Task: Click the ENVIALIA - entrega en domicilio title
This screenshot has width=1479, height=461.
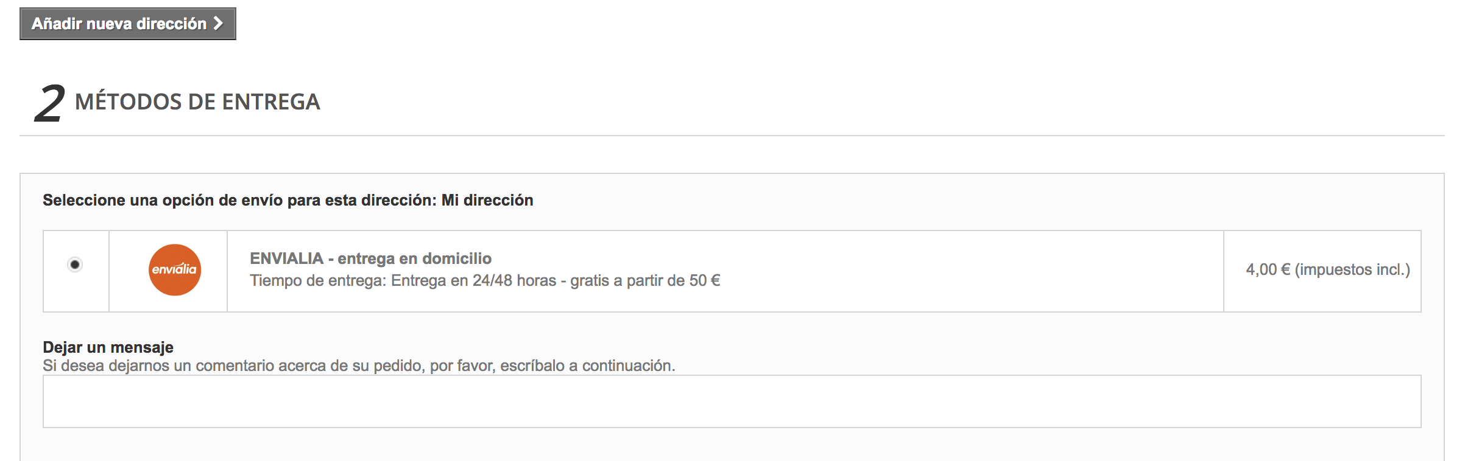Action: (x=370, y=258)
